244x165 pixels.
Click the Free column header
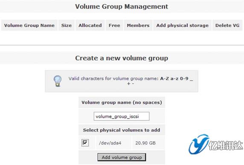click(114, 25)
